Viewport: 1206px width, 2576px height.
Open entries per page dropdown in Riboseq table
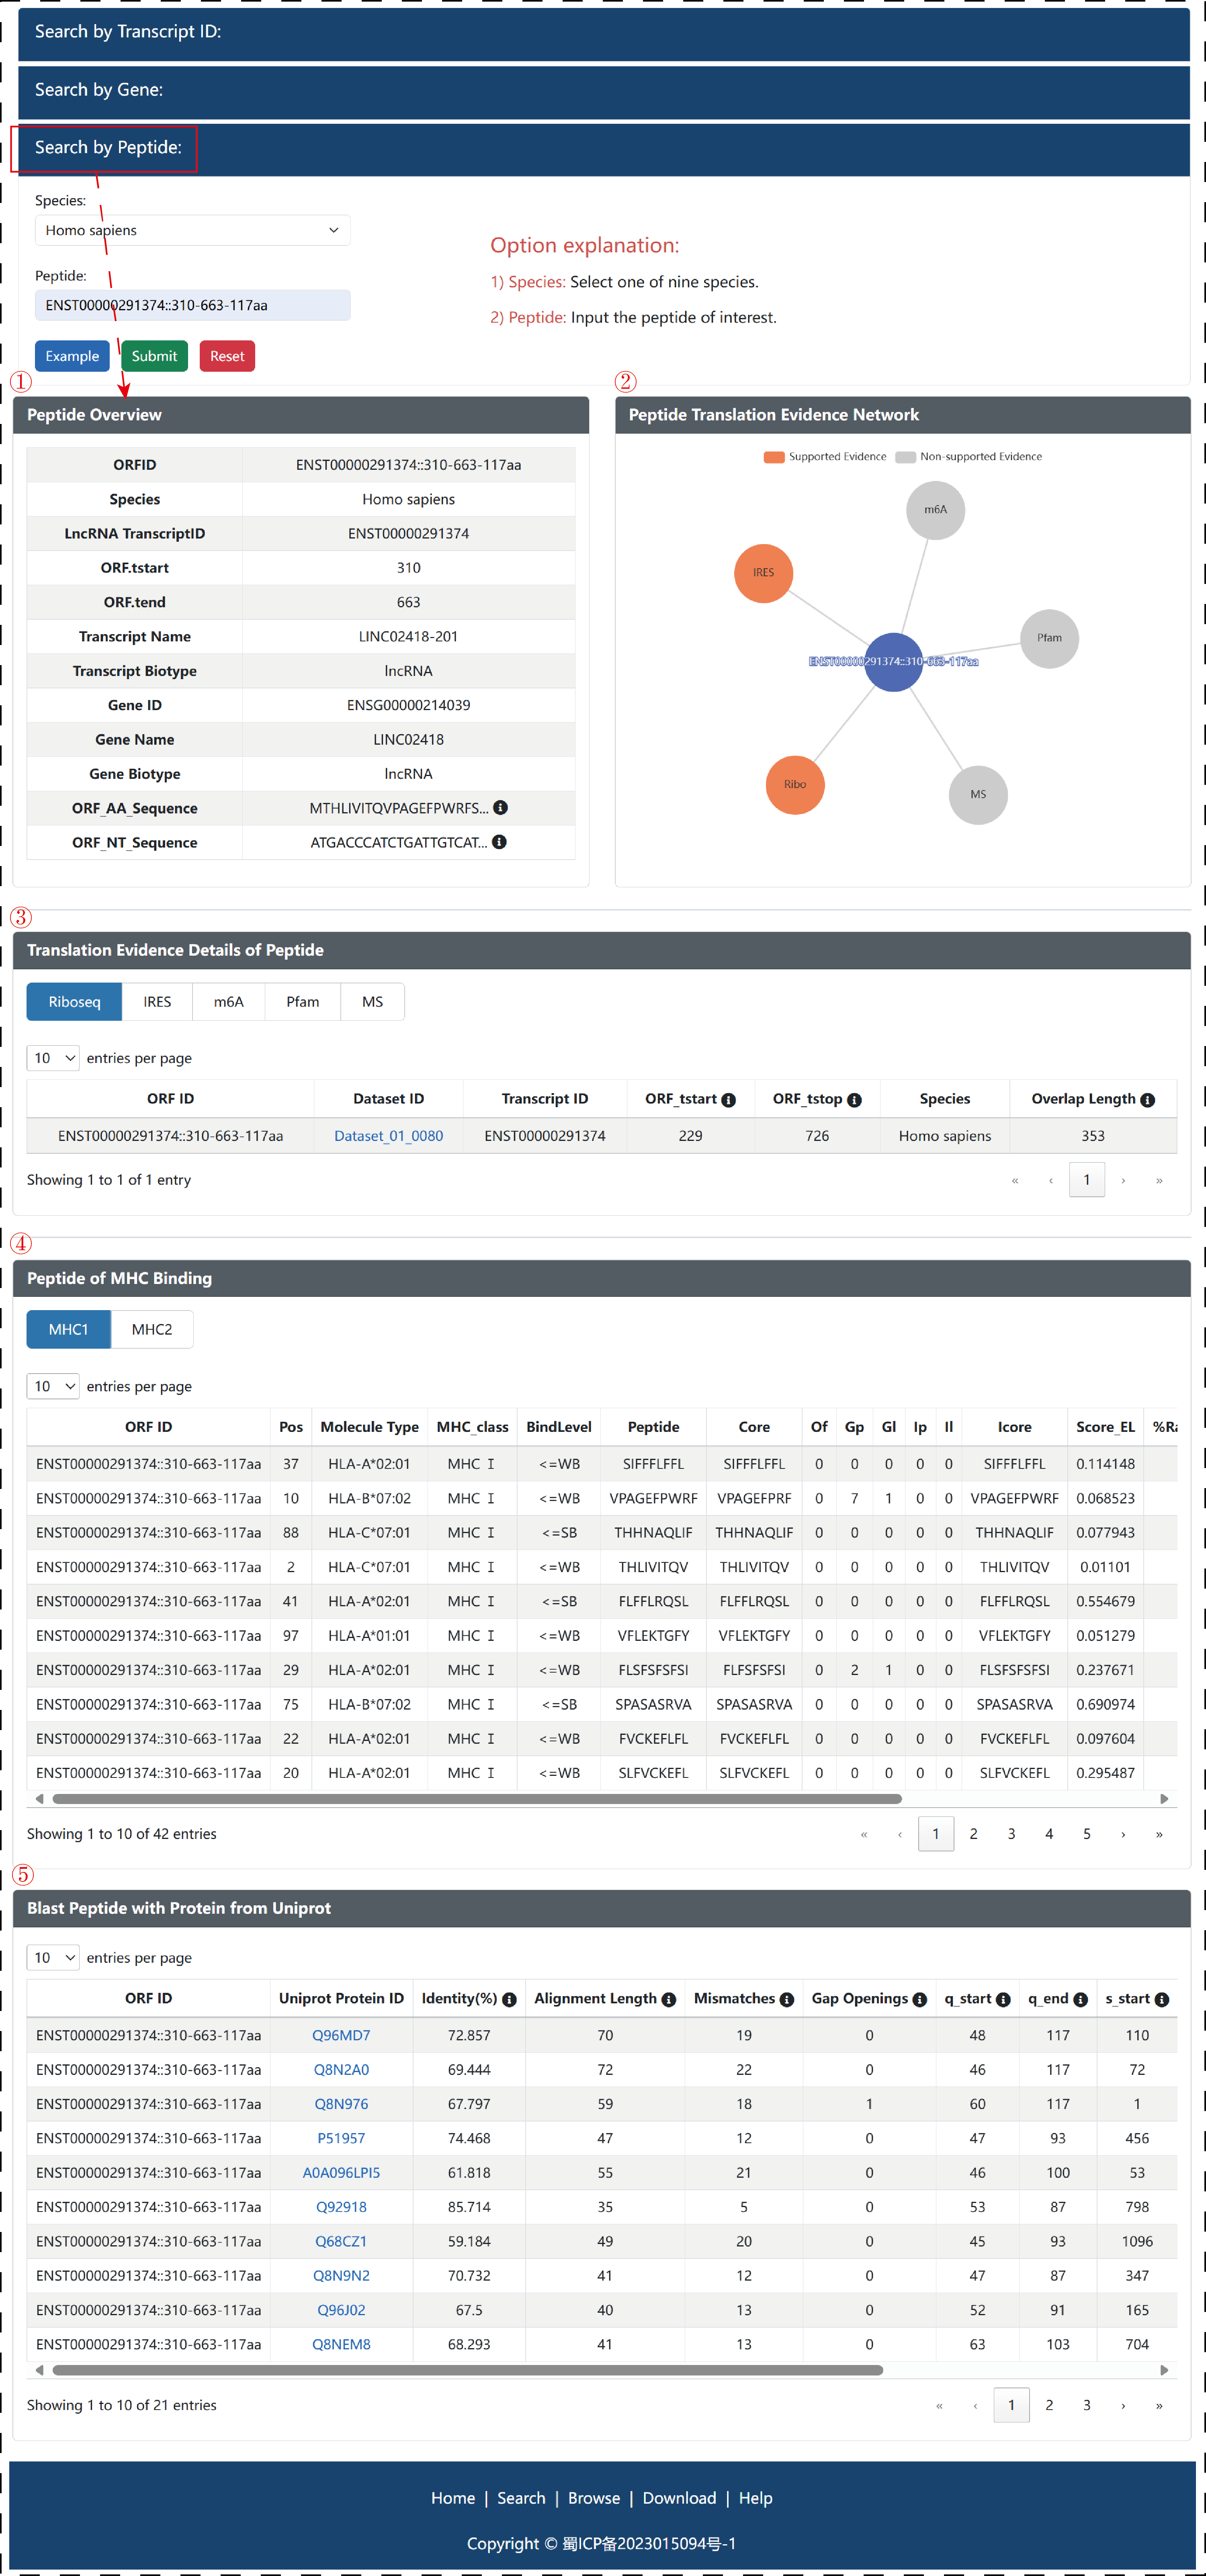tap(53, 1058)
